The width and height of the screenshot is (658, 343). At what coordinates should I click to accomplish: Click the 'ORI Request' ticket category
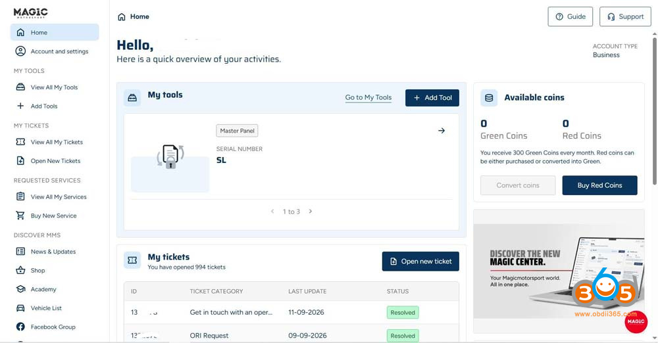click(x=209, y=336)
